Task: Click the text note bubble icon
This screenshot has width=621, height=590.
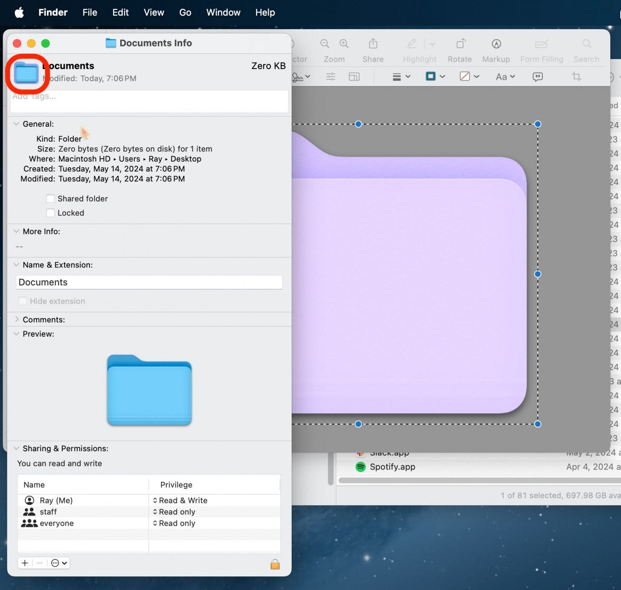Action: (x=537, y=77)
